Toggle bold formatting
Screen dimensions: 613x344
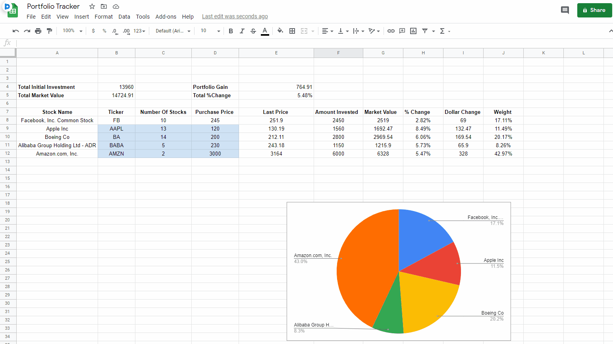(231, 31)
